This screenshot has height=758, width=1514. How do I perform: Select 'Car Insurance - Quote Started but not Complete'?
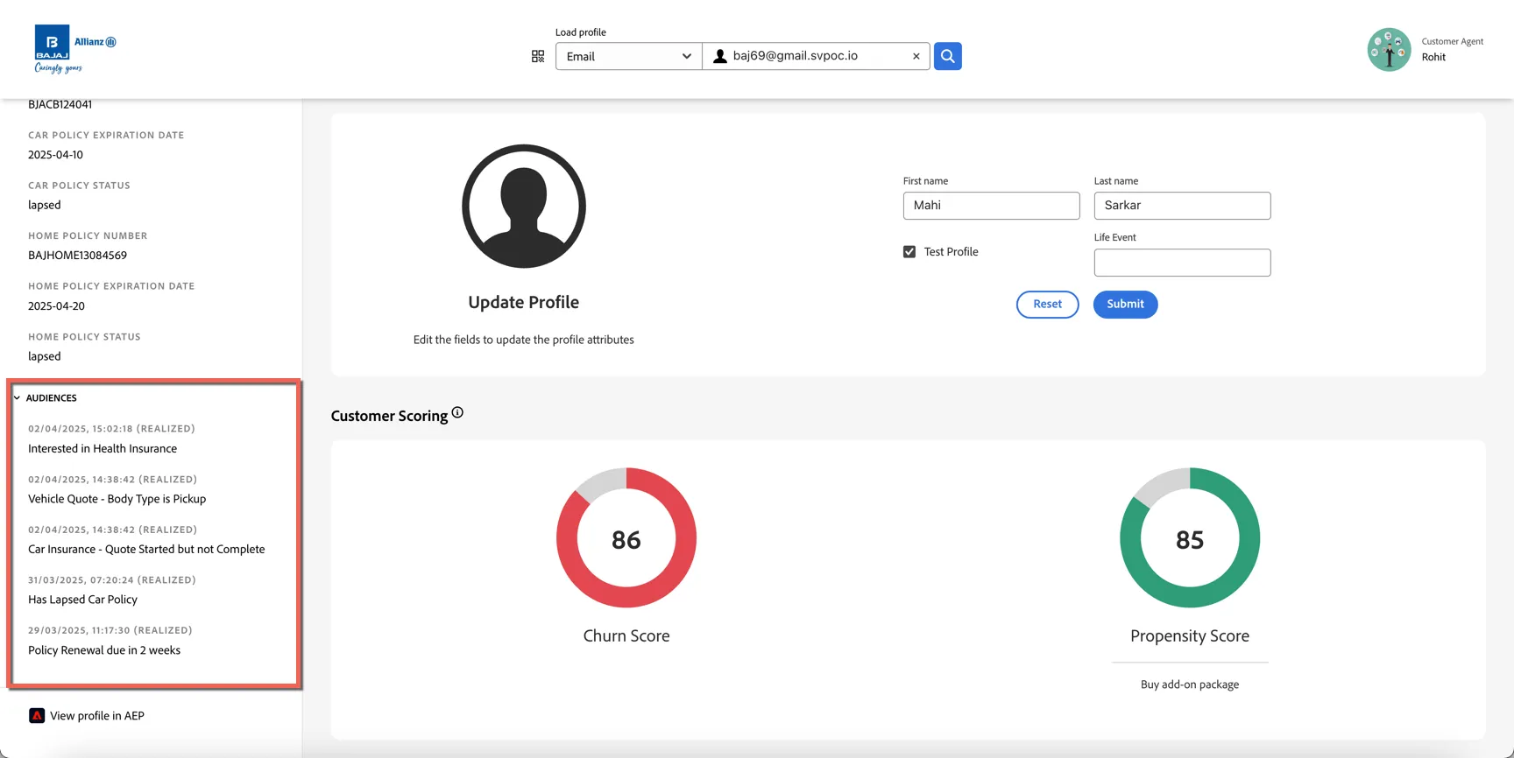point(146,549)
